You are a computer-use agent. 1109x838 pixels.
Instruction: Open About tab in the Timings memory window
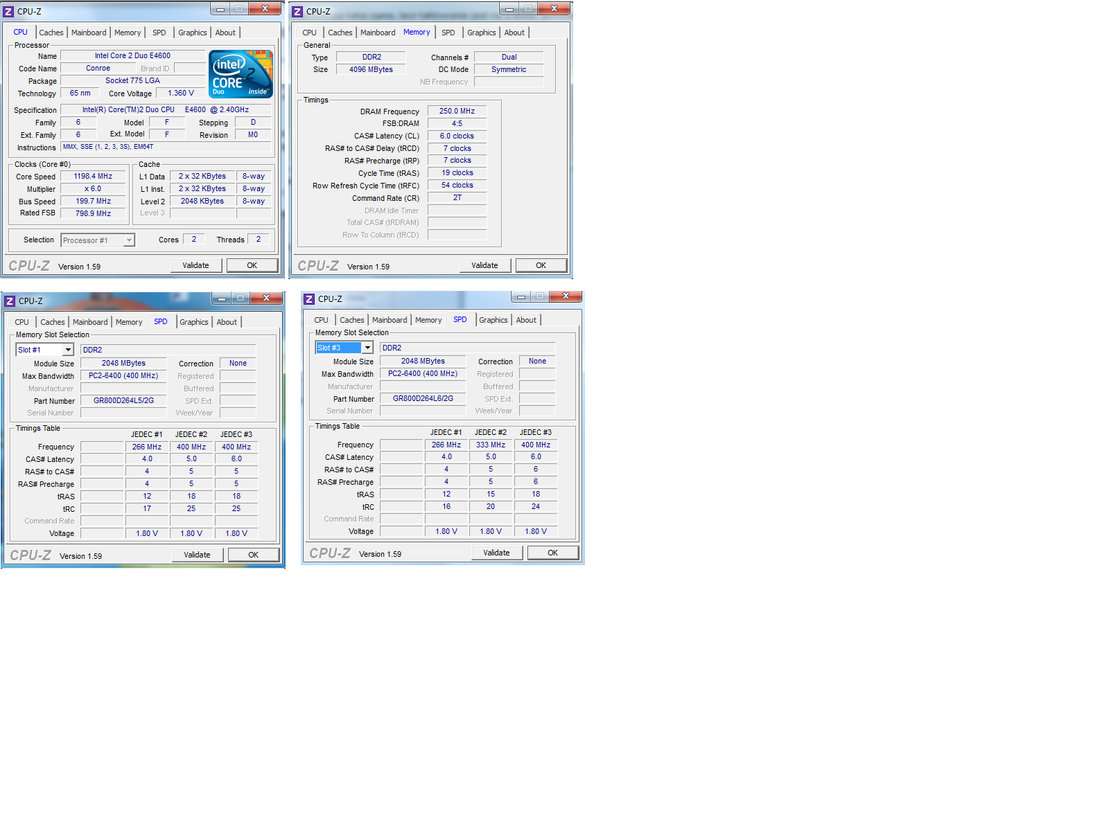click(514, 33)
